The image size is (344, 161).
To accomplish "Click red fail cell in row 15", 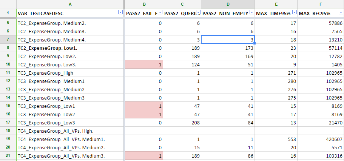I will tap(144, 106).
